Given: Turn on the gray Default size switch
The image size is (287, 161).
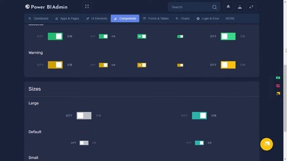Looking at the screenshot, I should pos(84,143).
